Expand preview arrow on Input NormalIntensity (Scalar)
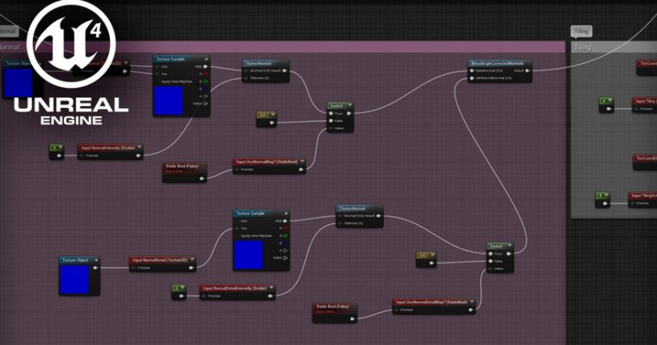 pyautogui.click(x=139, y=147)
